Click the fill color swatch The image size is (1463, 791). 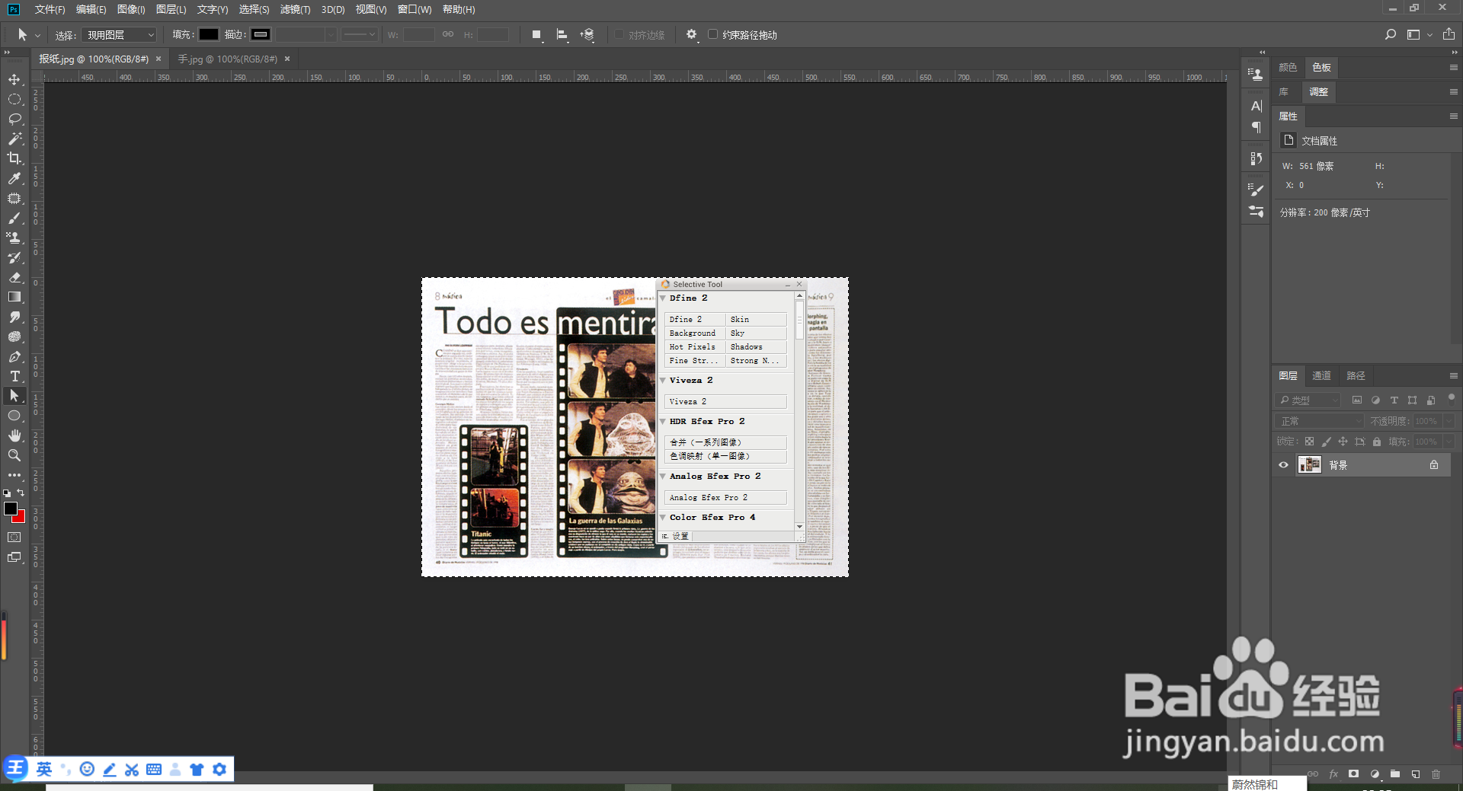(209, 34)
